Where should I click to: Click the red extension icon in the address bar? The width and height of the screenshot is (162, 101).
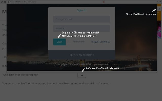pos(104,2)
